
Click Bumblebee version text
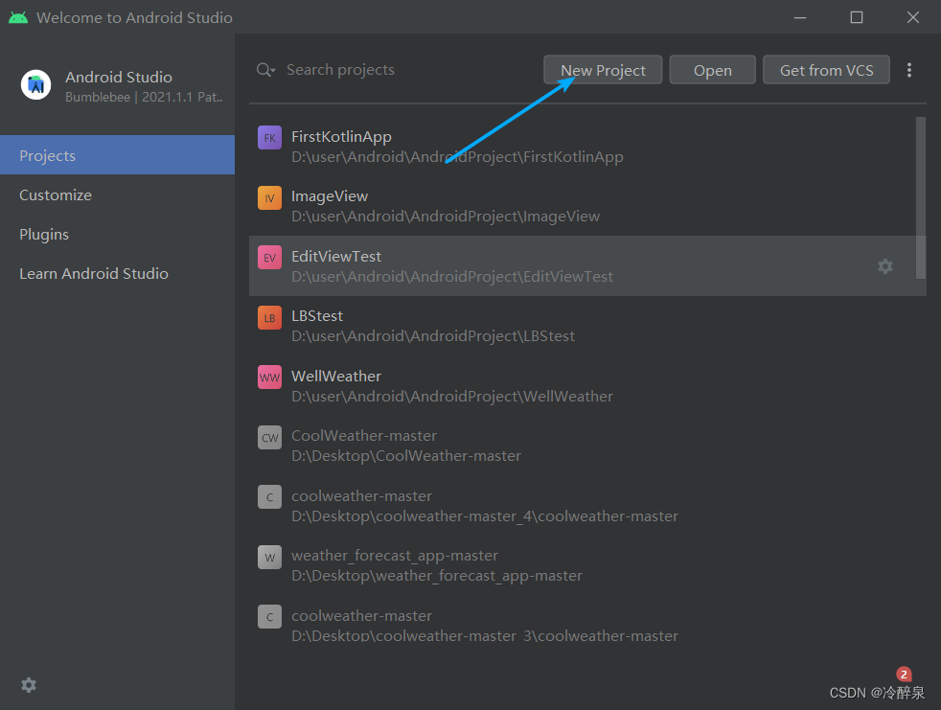tap(144, 97)
